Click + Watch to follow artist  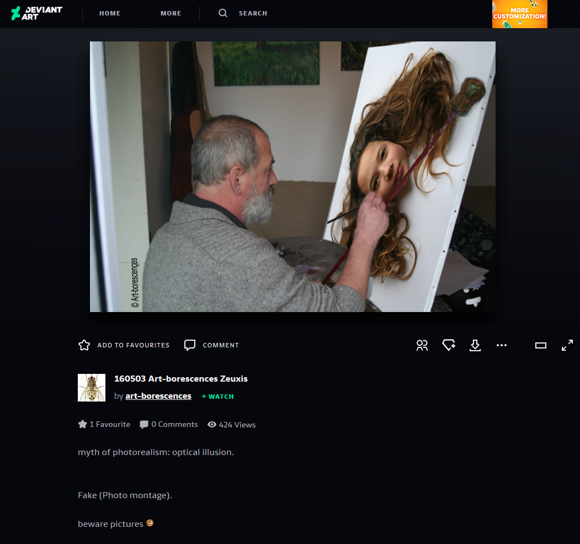pyautogui.click(x=217, y=397)
